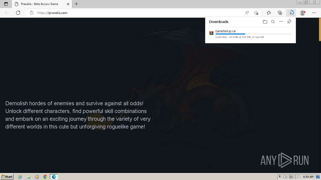
Task: Open media player from taskbar
Action: pos(37,177)
